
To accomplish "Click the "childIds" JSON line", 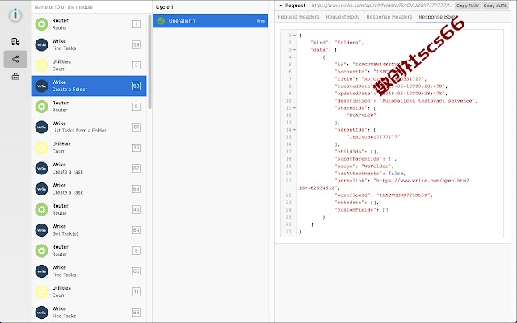I will tap(357, 152).
